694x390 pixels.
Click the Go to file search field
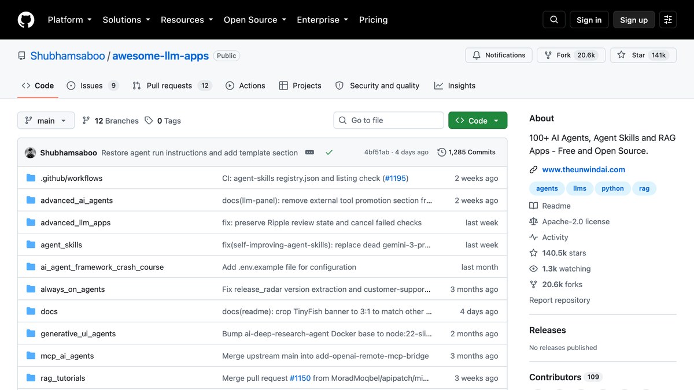pyautogui.click(x=389, y=120)
